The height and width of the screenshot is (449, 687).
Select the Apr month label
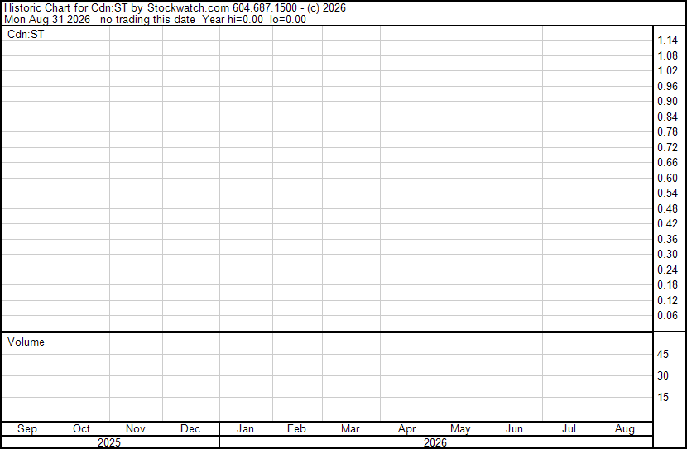407,429
